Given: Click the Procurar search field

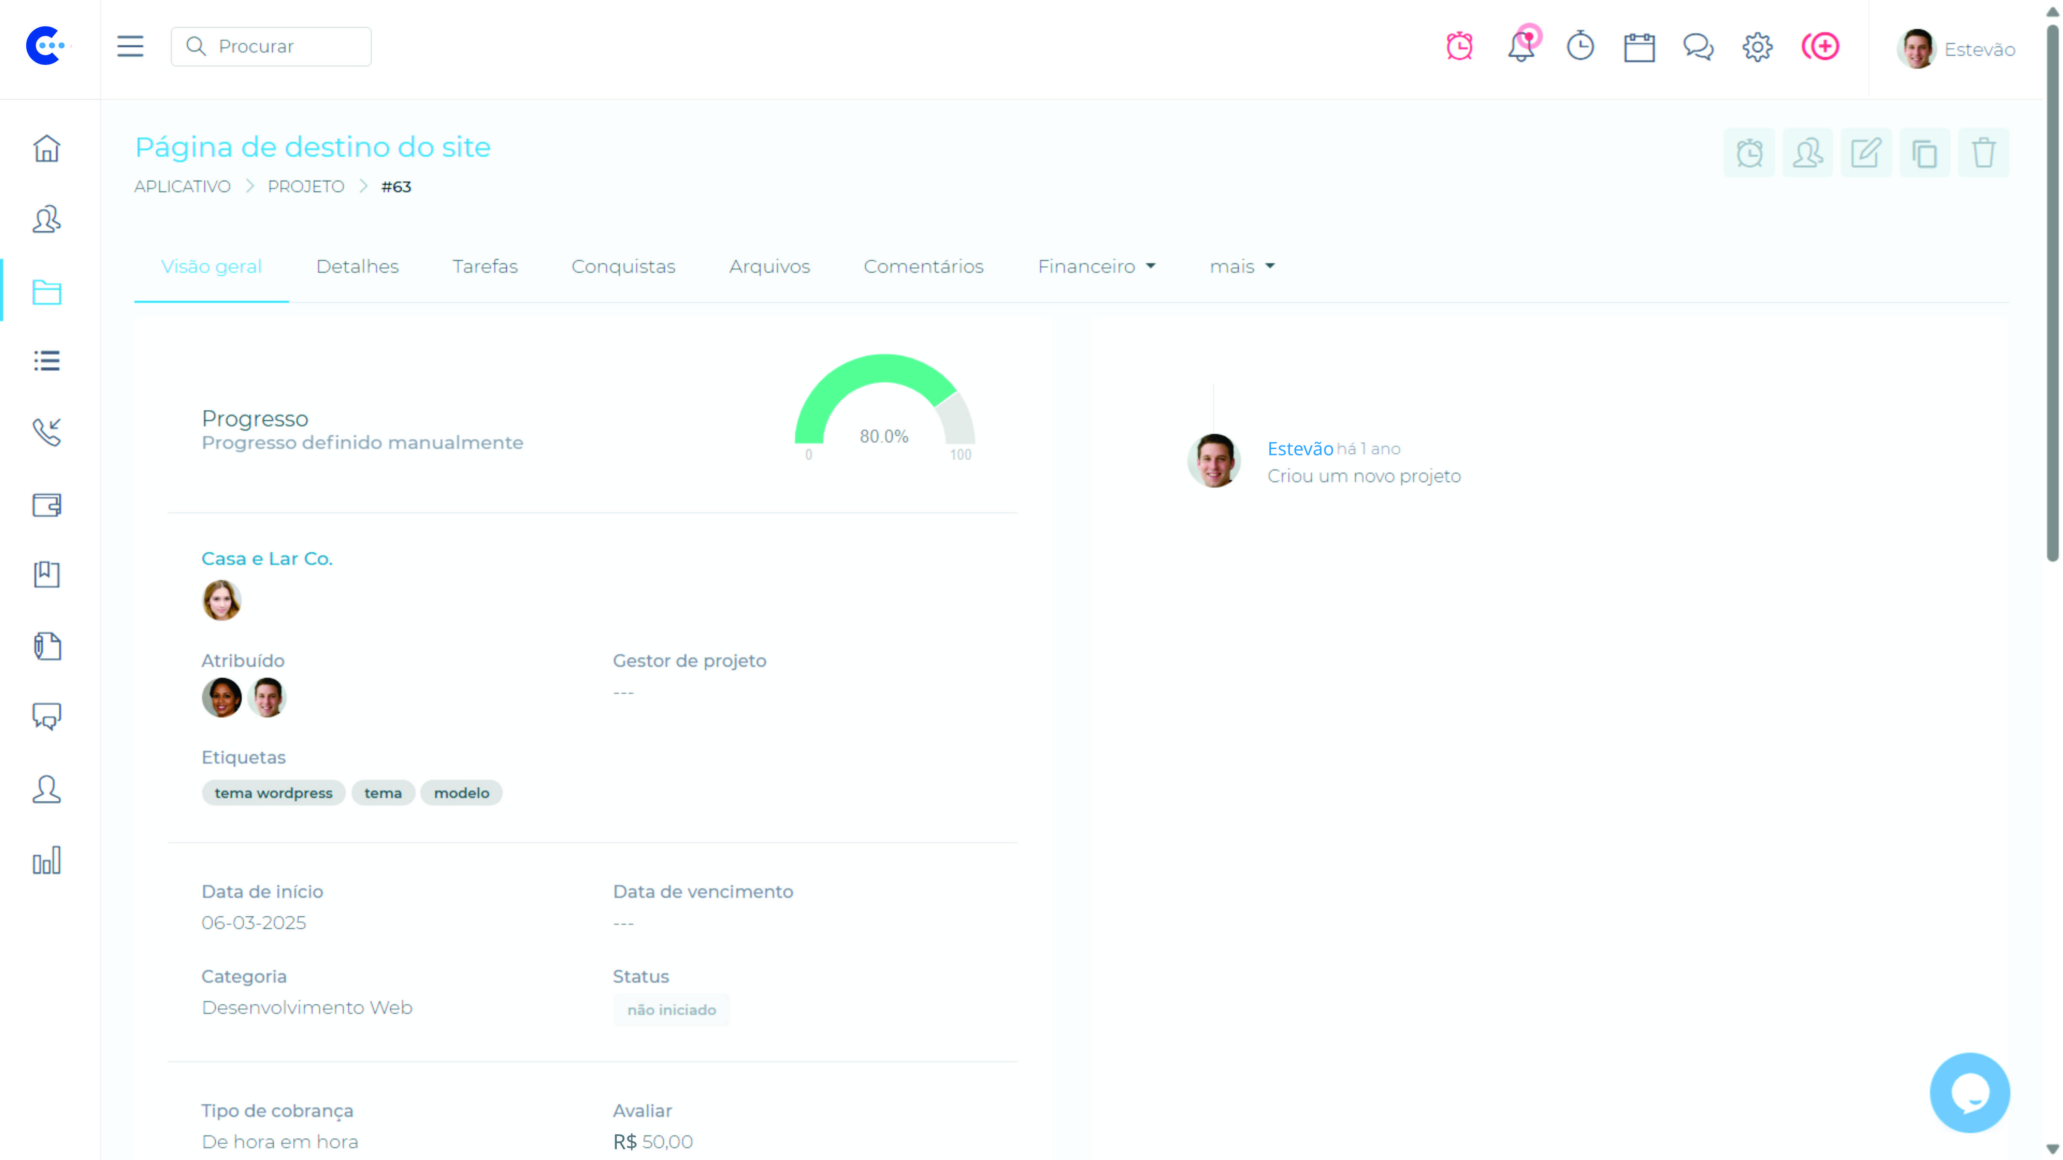Looking at the screenshot, I should point(272,46).
